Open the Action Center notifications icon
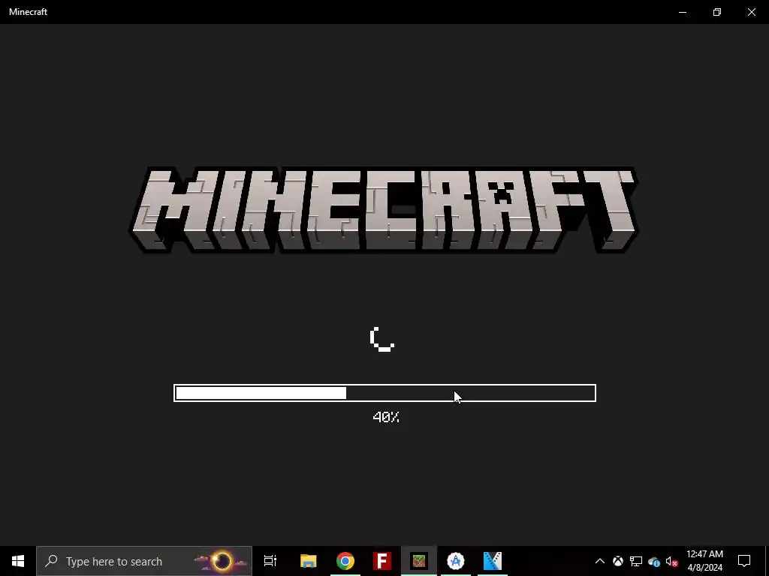This screenshot has height=576, width=769. pyautogui.click(x=744, y=561)
